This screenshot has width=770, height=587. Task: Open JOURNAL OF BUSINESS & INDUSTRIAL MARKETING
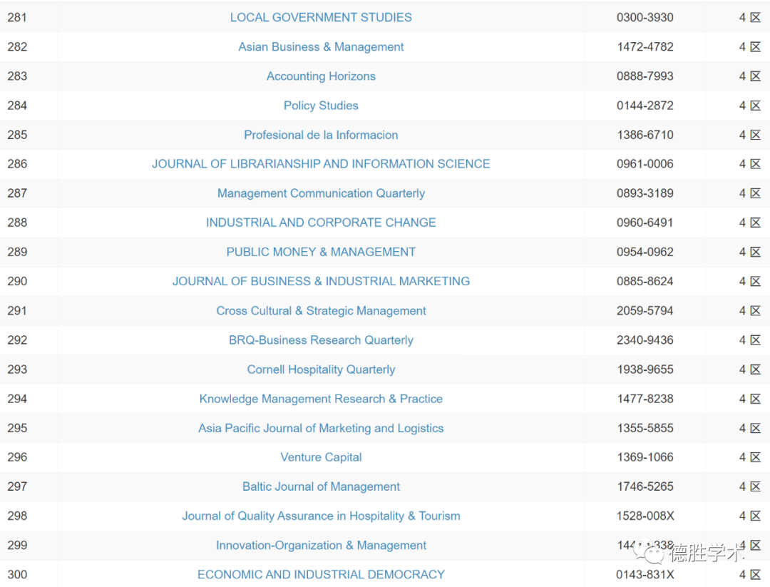coord(321,281)
